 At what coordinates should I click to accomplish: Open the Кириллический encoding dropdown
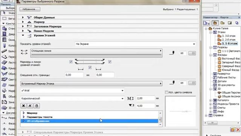(72, 98)
